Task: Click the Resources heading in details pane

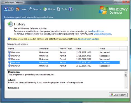Action: coord(13,88)
